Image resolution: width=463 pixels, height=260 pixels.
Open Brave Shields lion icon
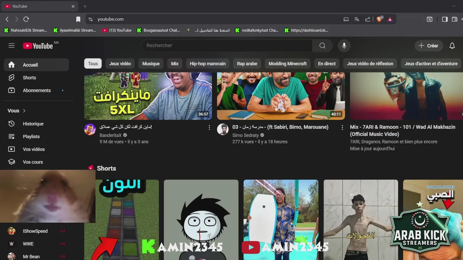379,19
